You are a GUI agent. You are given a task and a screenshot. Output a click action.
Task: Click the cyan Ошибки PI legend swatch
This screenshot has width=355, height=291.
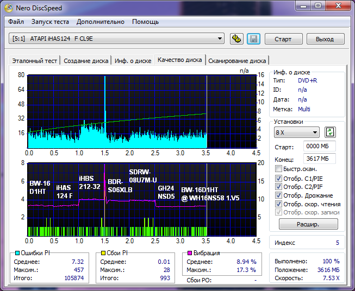pos(16,253)
